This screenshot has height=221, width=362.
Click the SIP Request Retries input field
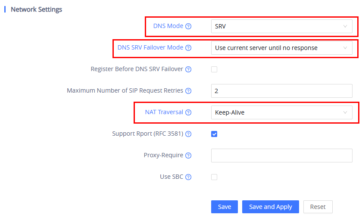click(x=282, y=91)
